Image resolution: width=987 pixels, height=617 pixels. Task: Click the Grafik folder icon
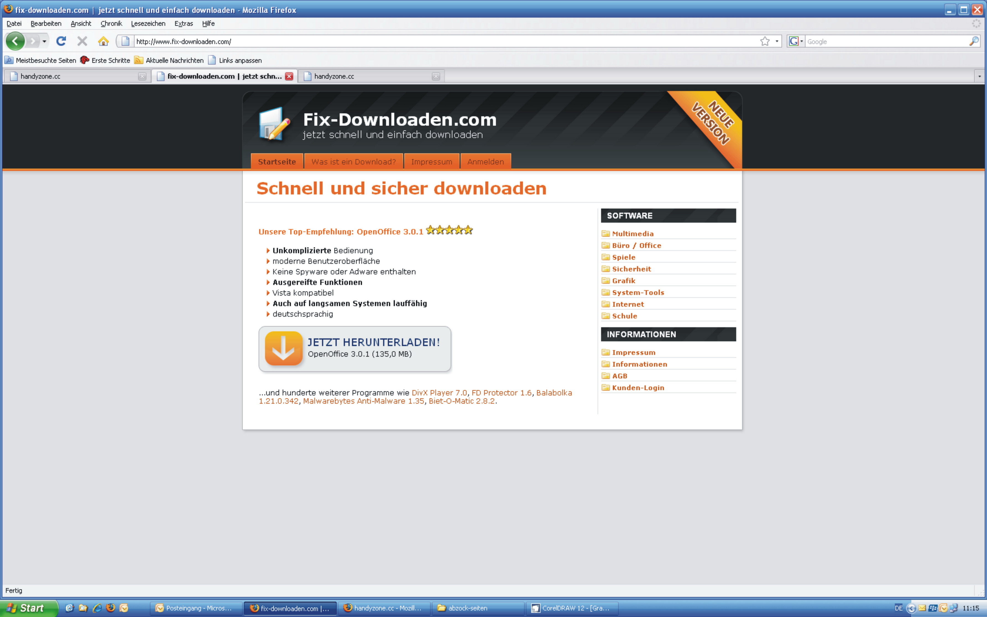point(606,280)
